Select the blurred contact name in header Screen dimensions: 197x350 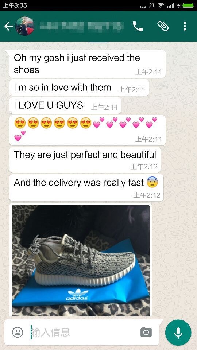point(81,26)
